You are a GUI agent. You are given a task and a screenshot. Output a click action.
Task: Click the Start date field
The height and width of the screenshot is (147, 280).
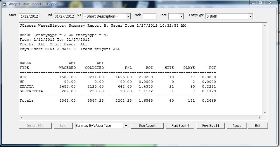29,16
